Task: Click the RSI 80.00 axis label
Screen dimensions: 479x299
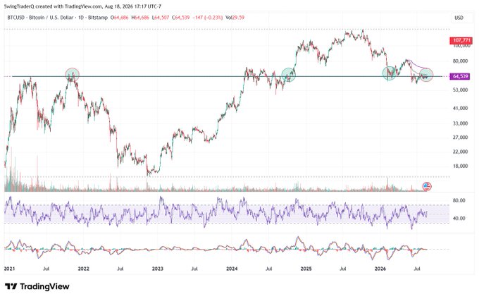Action: pos(459,200)
